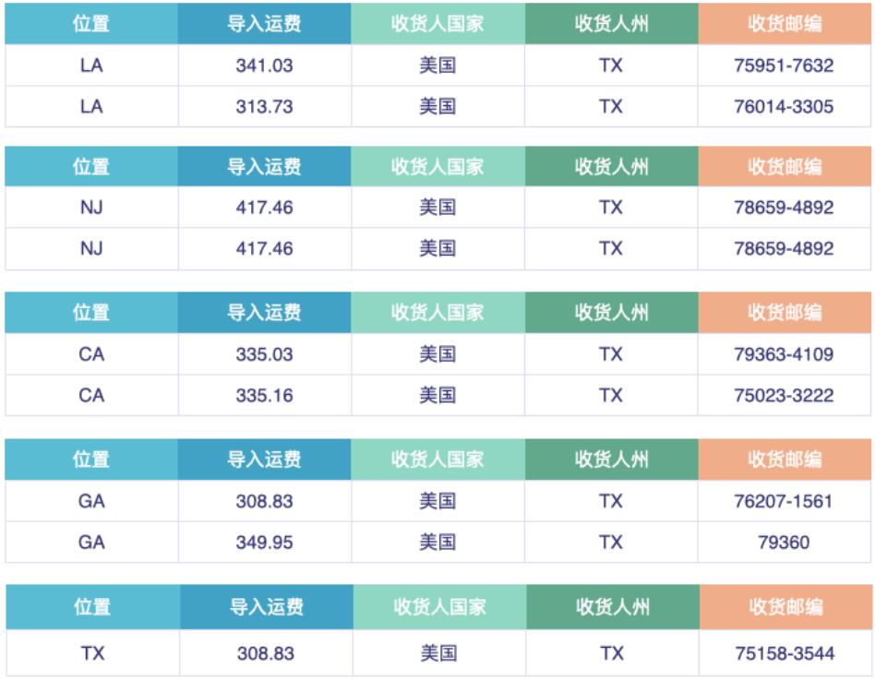
Task: Select the GA cell beside 349.95
Action: tap(91, 542)
